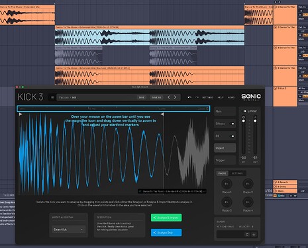Fold the B Delay return track
Screen dimensions: 308x248
click(x=275, y=186)
